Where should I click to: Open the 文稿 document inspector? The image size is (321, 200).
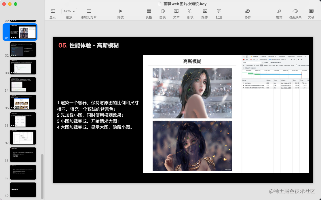coord(311,14)
